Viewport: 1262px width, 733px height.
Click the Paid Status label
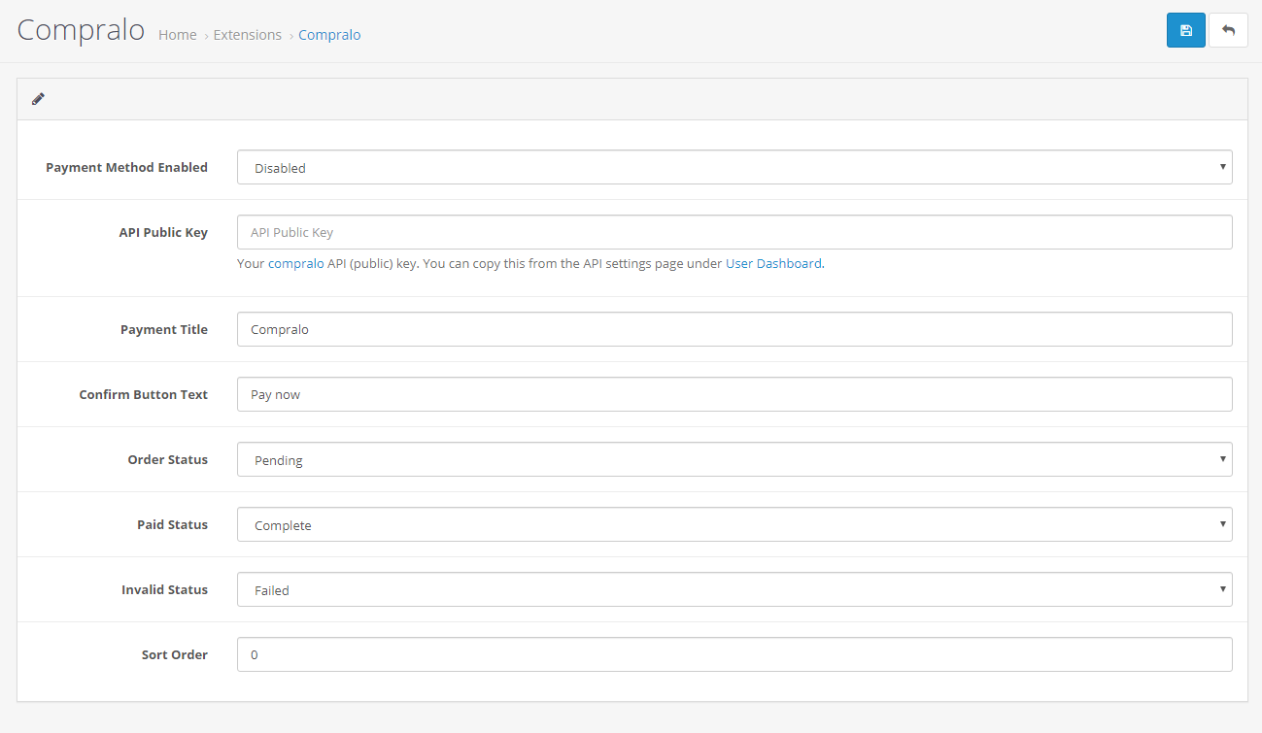click(x=173, y=524)
